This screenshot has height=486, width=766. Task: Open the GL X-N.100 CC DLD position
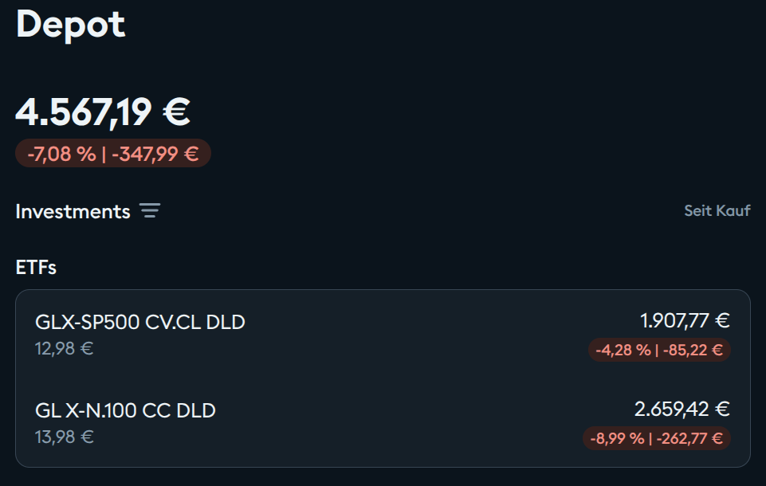(x=126, y=411)
